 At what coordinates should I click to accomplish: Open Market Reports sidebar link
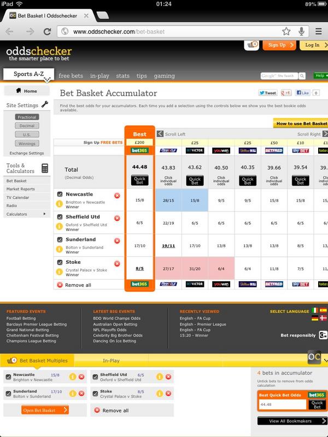tap(21, 189)
